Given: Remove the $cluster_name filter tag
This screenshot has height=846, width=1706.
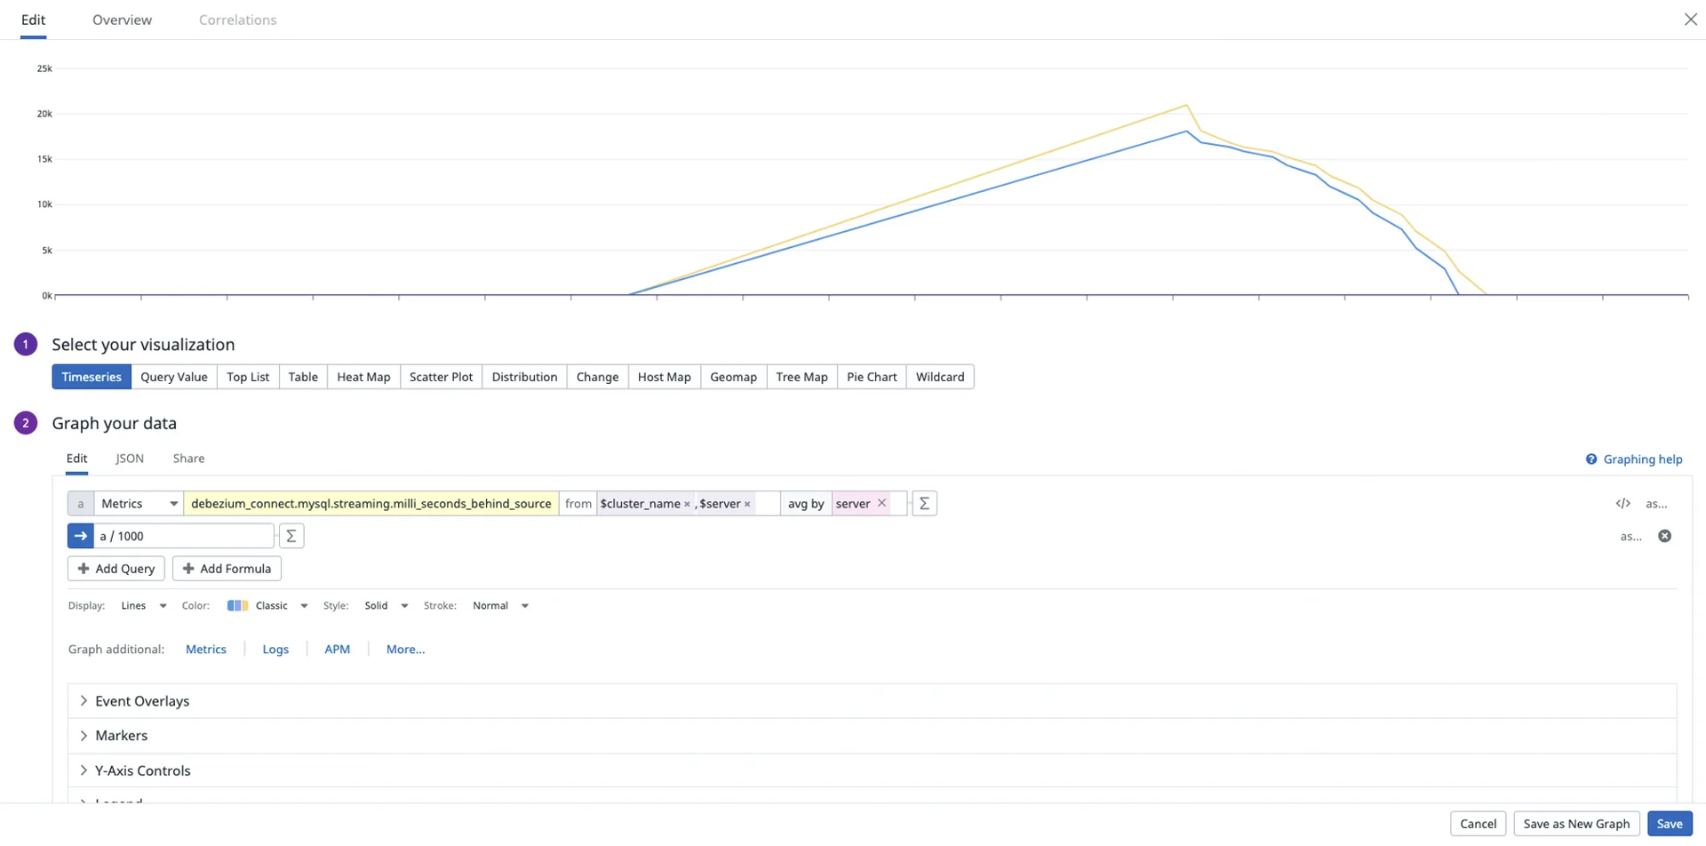Looking at the screenshot, I should tap(687, 504).
